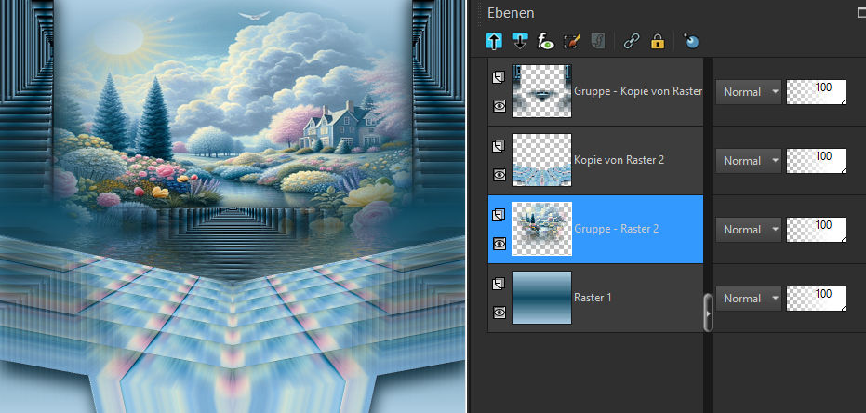Click layer type icon of Kopie von Raster 2

click(x=499, y=146)
